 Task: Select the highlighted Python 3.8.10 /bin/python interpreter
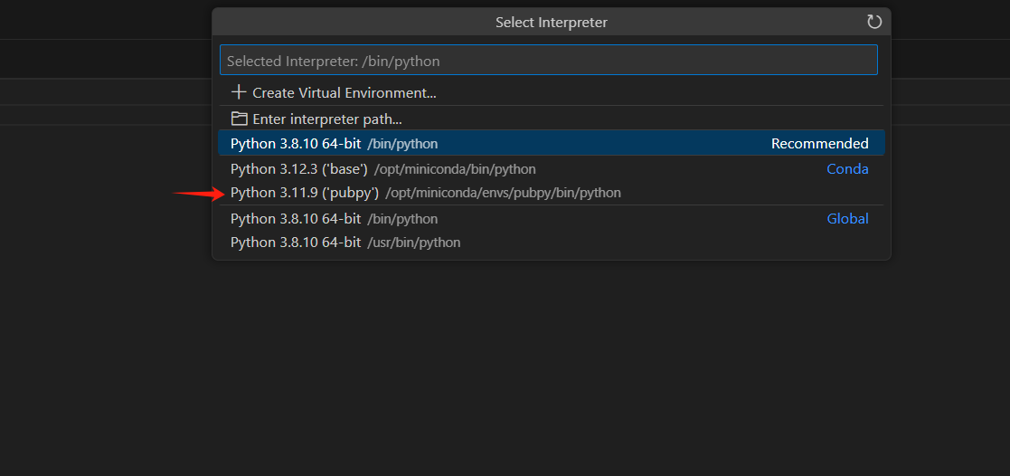tap(334, 144)
